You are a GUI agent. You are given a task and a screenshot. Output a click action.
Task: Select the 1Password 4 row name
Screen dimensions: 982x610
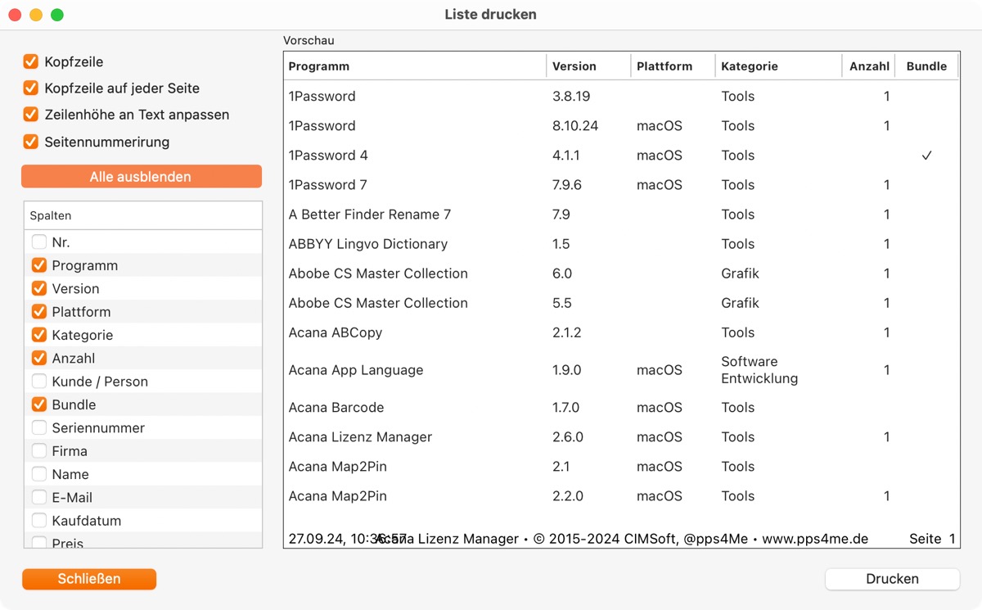(x=328, y=156)
